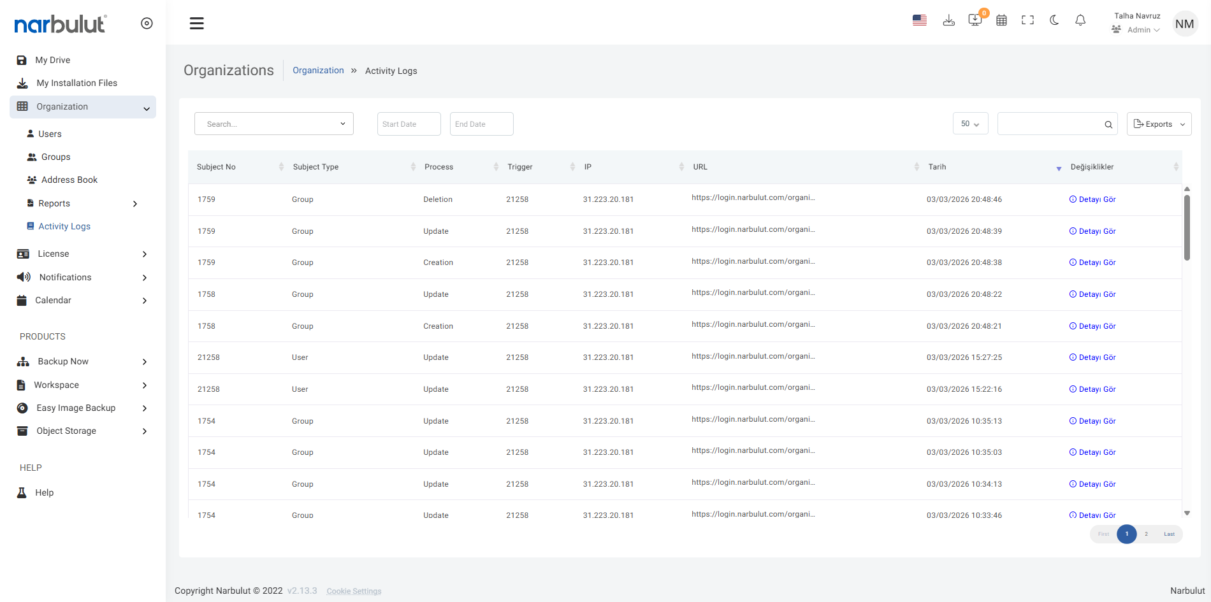
Task: Toggle fullscreen mode icon
Action: [x=1027, y=20]
